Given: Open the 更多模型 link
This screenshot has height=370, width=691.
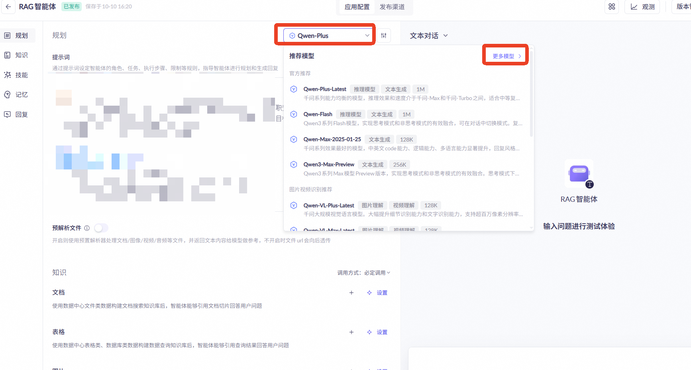Looking at the screenshot, I should point(507,56).
